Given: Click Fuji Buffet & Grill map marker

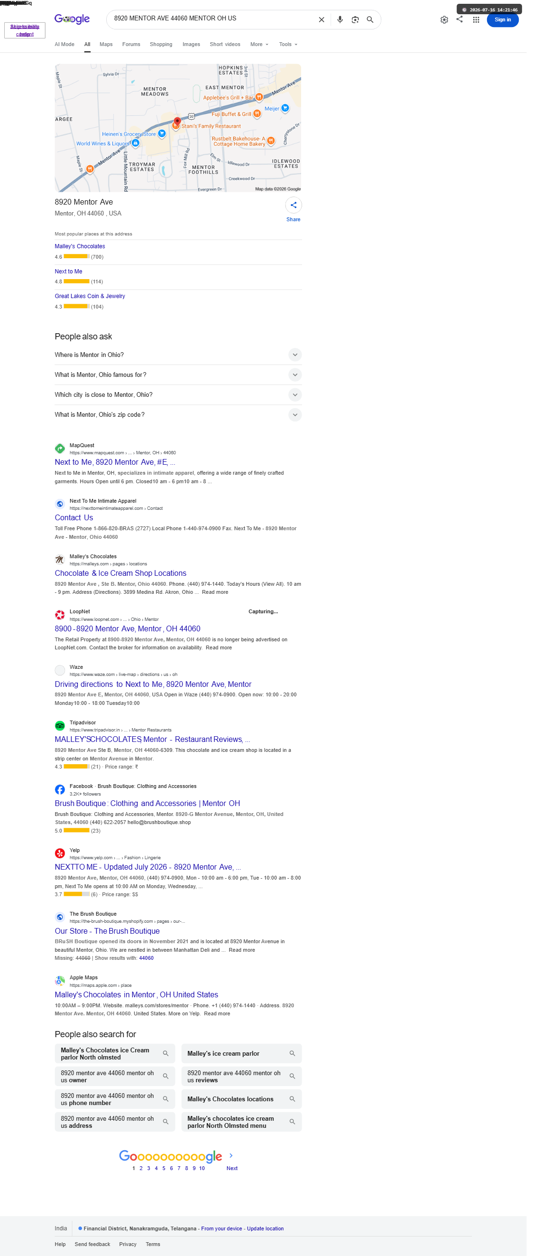Looking at the screenshot, I should [x=257, y=113].
